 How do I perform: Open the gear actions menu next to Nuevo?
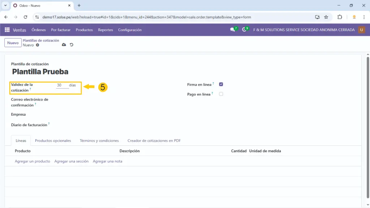point(38,45)
